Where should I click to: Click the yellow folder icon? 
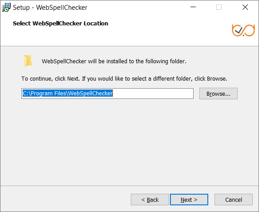tap(28, 61)
